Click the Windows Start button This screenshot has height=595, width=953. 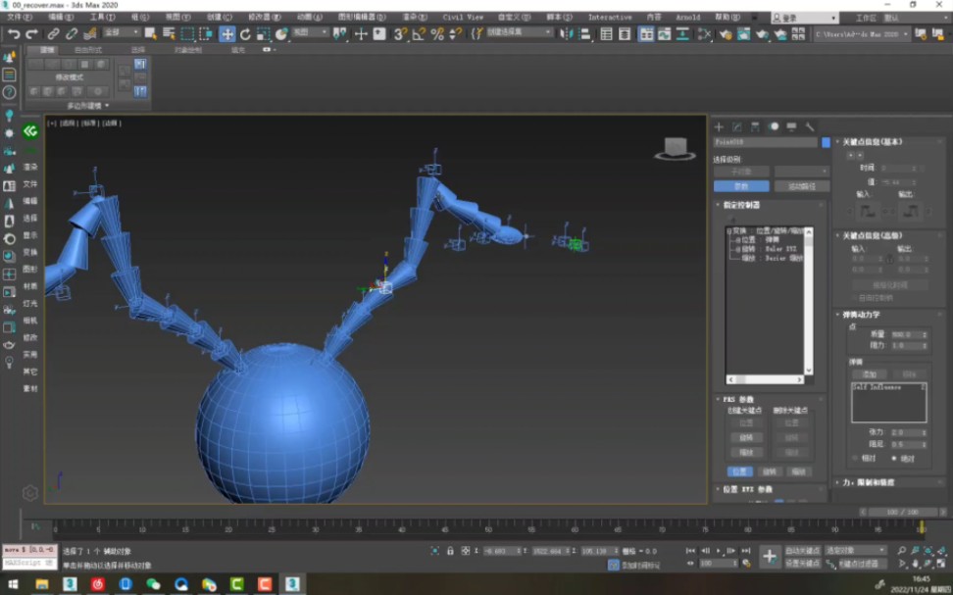[13, 584]
